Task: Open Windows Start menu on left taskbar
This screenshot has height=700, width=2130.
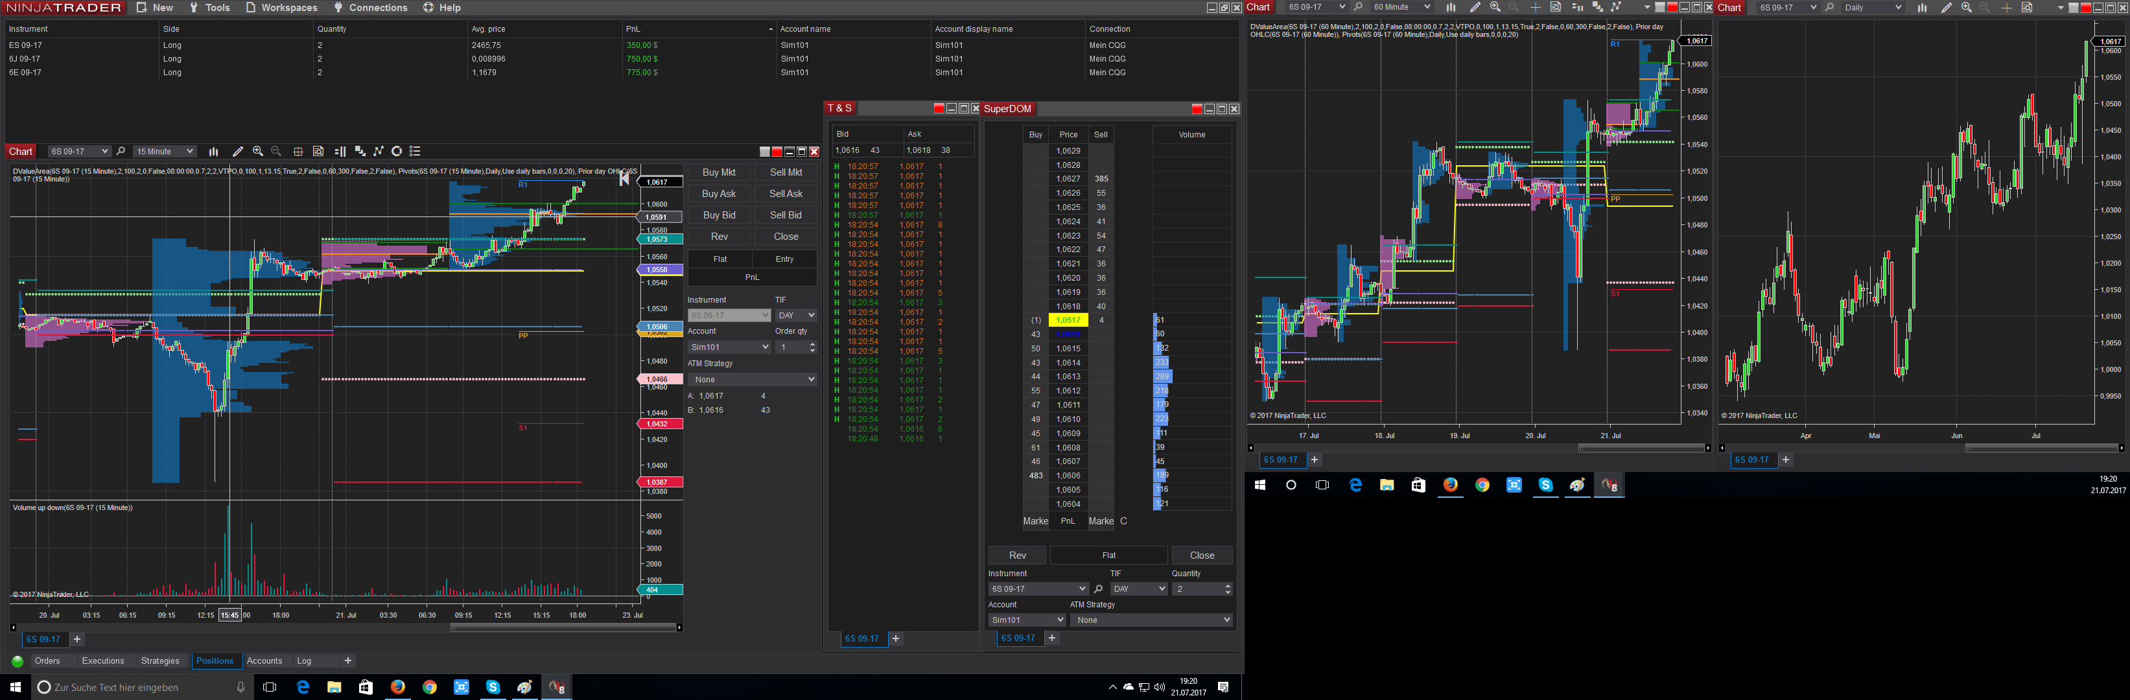Action: [x=15, y=687]
